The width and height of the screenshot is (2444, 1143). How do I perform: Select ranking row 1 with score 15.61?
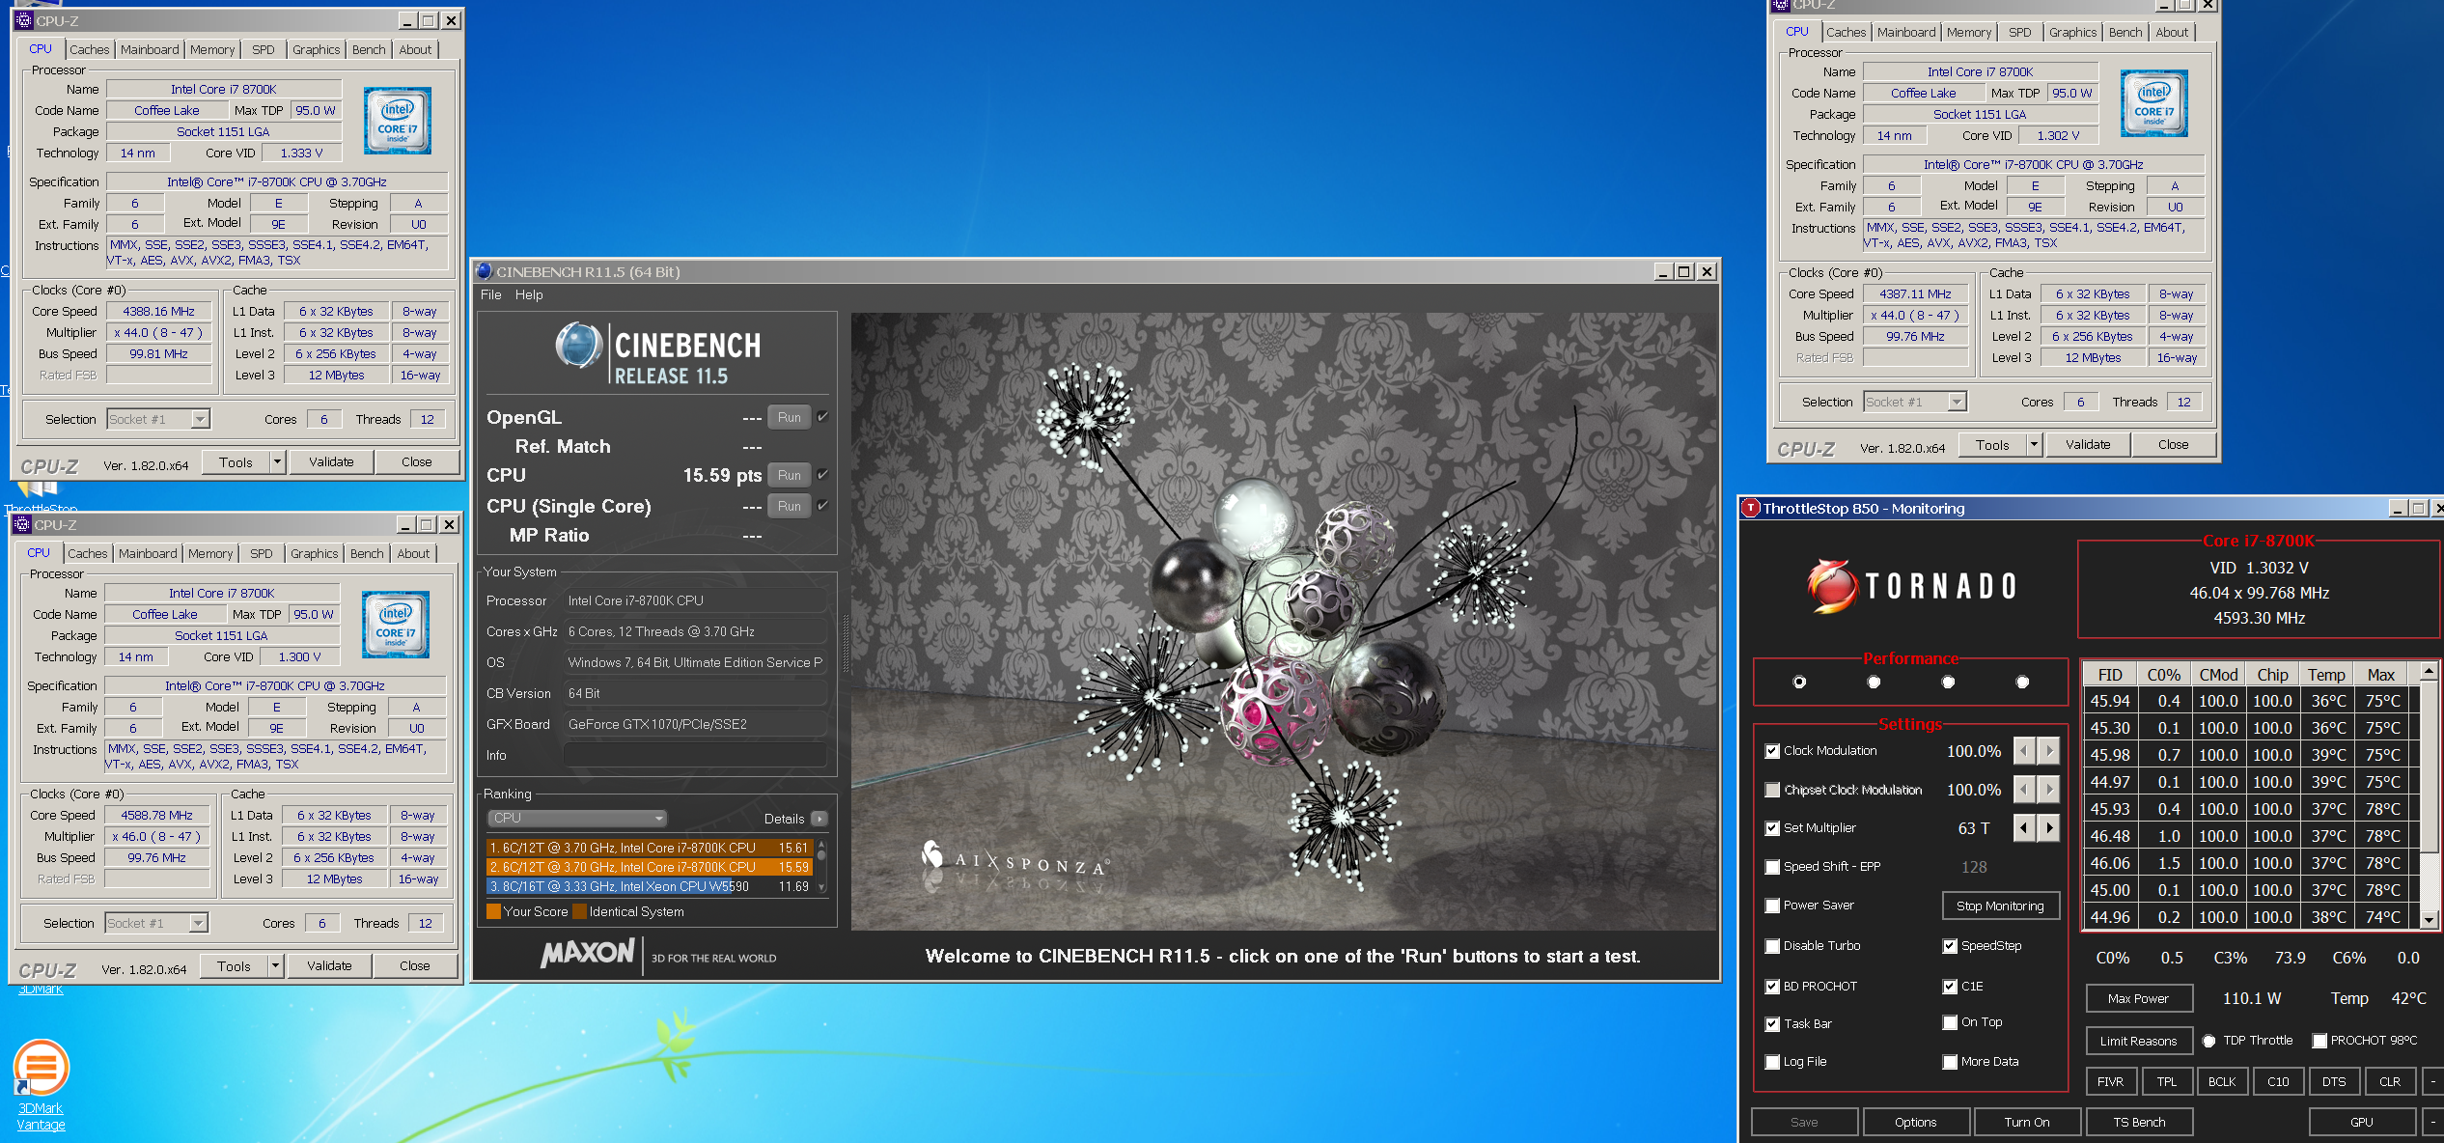click(650, 848)
